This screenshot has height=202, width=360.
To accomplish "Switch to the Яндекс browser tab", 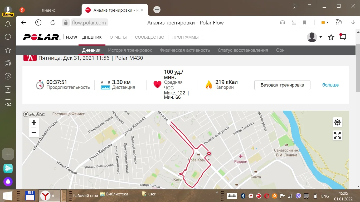I will click(x=48, y=10).
